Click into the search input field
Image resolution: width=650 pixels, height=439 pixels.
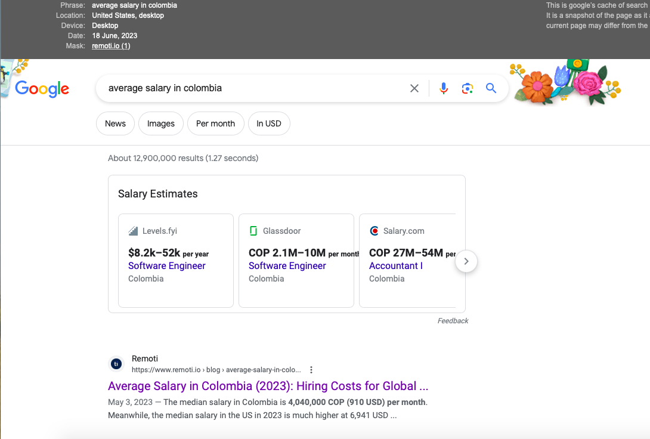(253, 88)
